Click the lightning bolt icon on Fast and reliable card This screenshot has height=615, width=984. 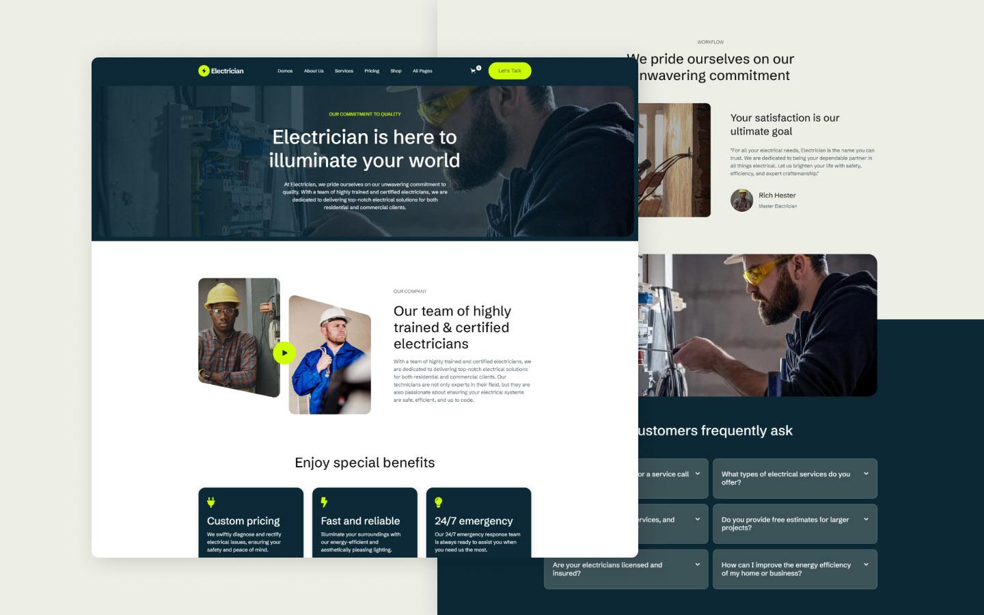pos(324,502)
